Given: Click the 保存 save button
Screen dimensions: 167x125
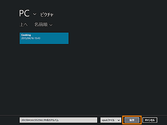Looking at the screenshot, I should click(132, 120).
